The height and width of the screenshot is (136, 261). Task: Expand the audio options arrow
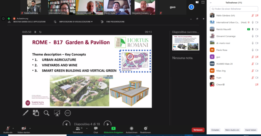pos(13,126)
